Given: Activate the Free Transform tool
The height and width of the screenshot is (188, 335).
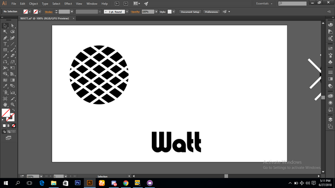Looking at the screenshot, I should (13, 68).
